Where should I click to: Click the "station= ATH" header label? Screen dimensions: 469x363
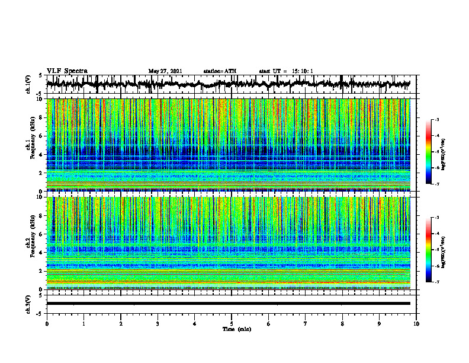coord(220,71)
